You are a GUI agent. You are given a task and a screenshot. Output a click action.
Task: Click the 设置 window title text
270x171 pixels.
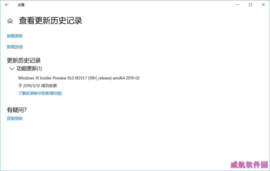[21, 5]
